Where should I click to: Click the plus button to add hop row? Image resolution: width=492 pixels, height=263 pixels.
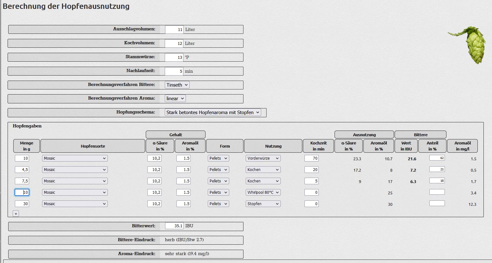[16, 214]
